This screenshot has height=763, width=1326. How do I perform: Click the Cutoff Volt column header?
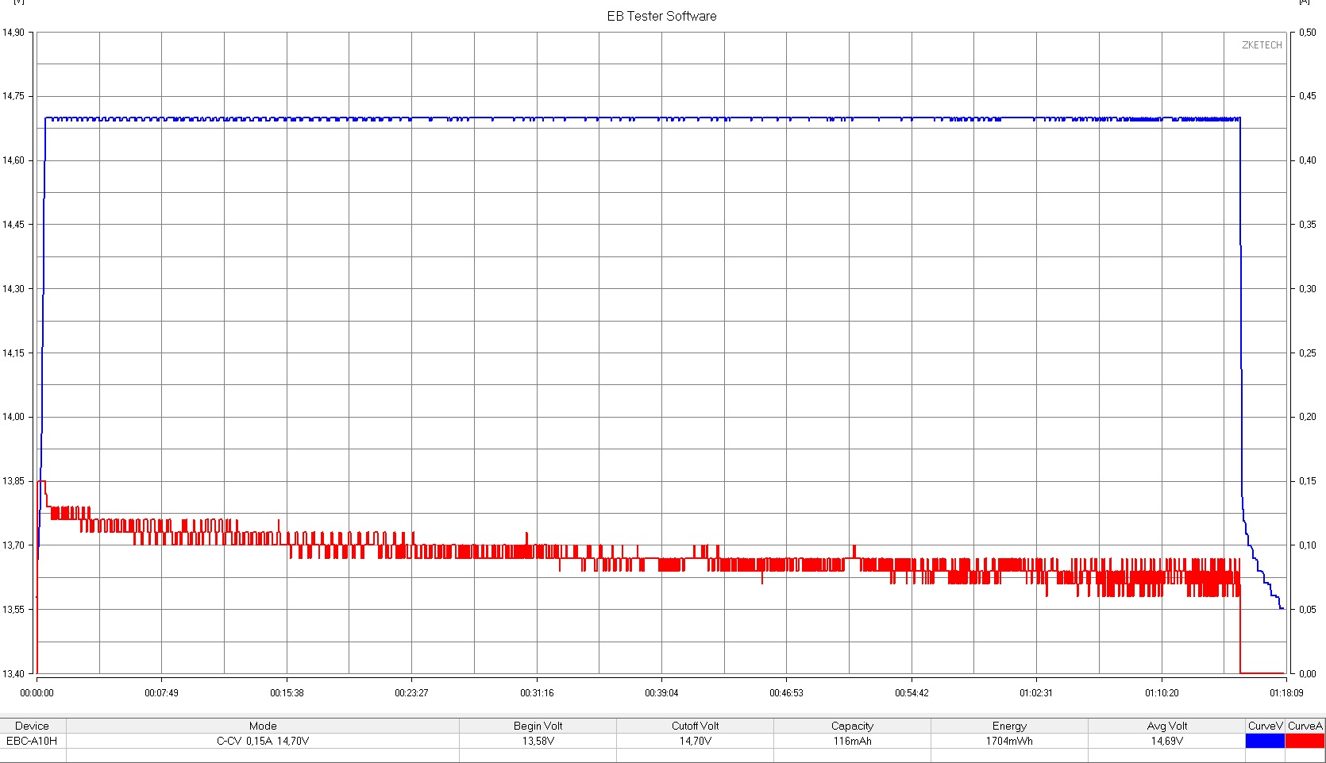point(695,726)
